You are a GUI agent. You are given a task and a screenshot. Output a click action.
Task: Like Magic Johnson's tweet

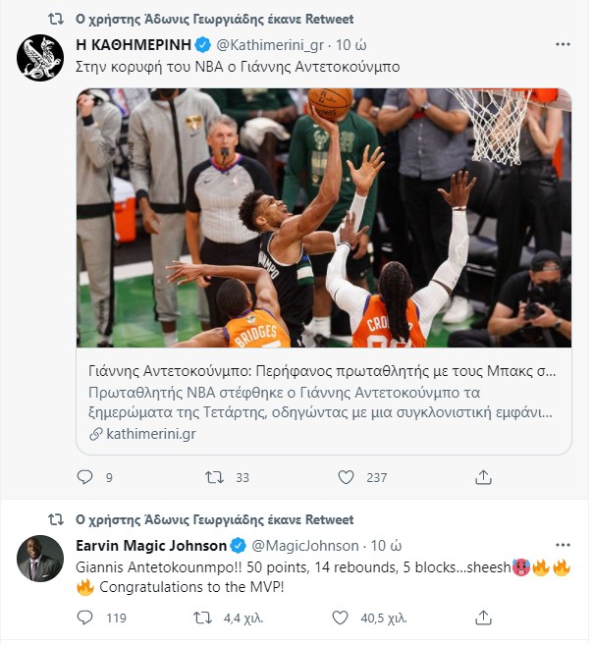(340, 618)
